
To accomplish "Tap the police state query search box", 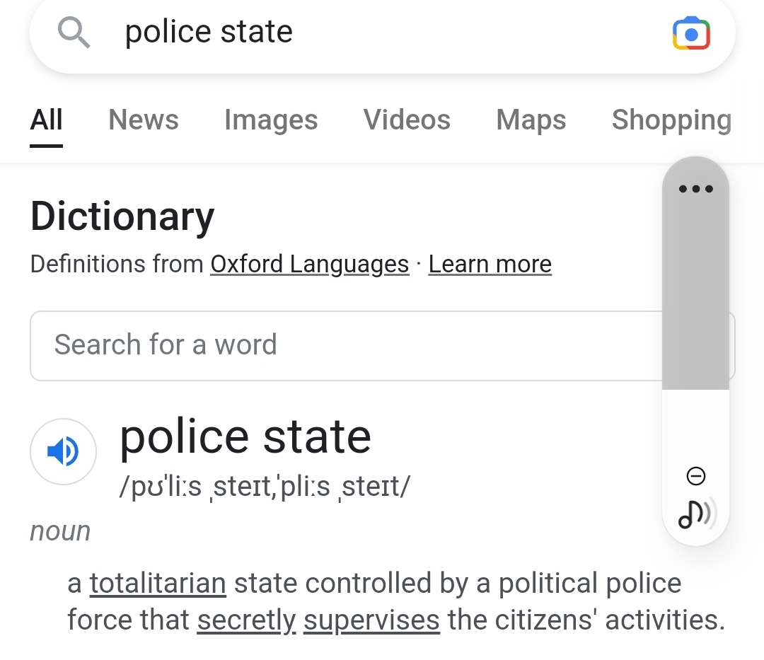I will pyautogui.click(x=383, y=33).
